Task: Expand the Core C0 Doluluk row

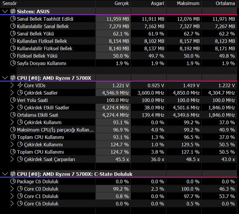Action: tap(12, 189)
